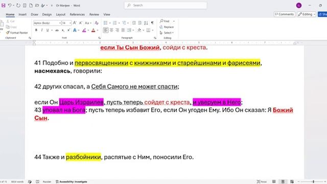Create a numbered list
The image size is (327, 184).
click(x=114, y=22)
